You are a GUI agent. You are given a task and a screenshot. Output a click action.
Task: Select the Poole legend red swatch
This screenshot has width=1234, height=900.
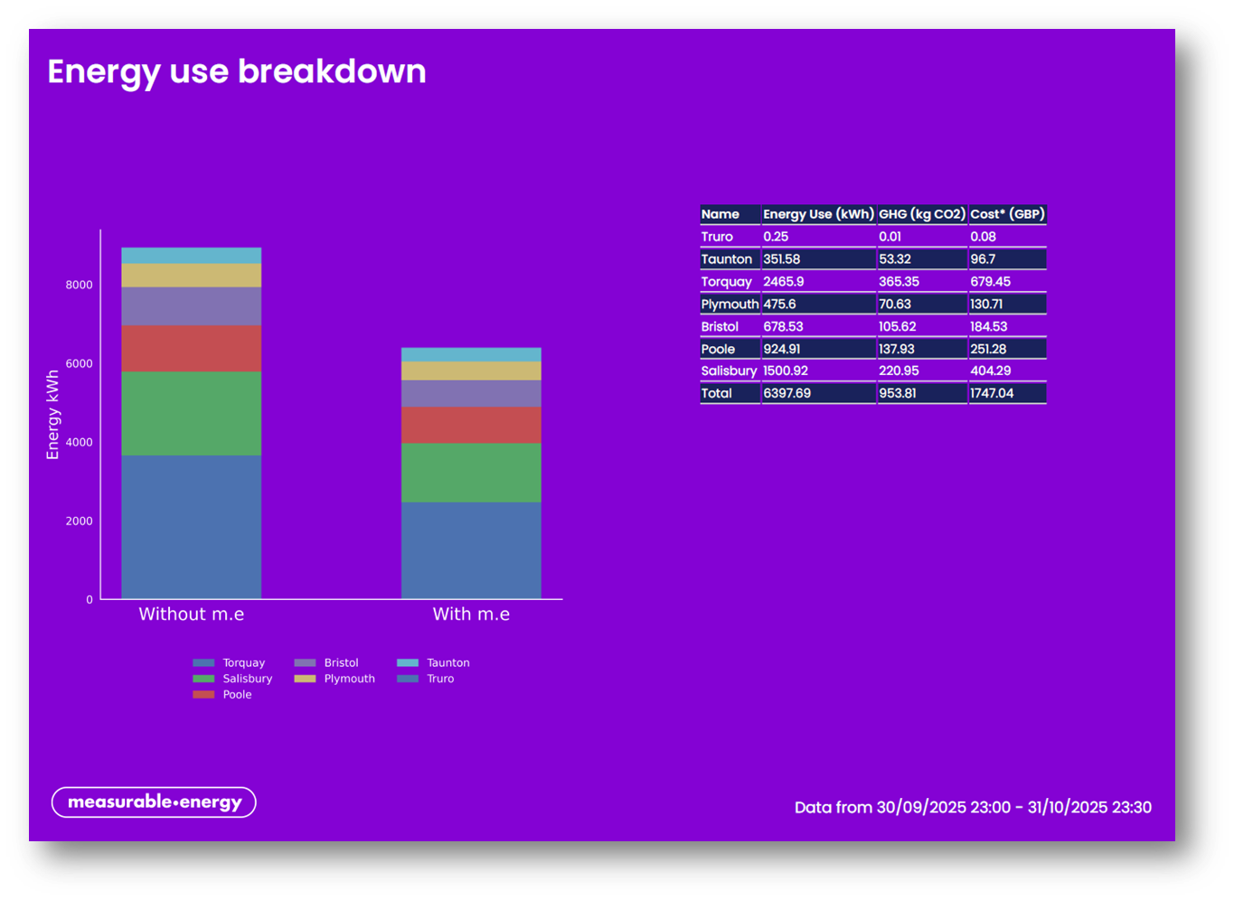coord(203,695)
